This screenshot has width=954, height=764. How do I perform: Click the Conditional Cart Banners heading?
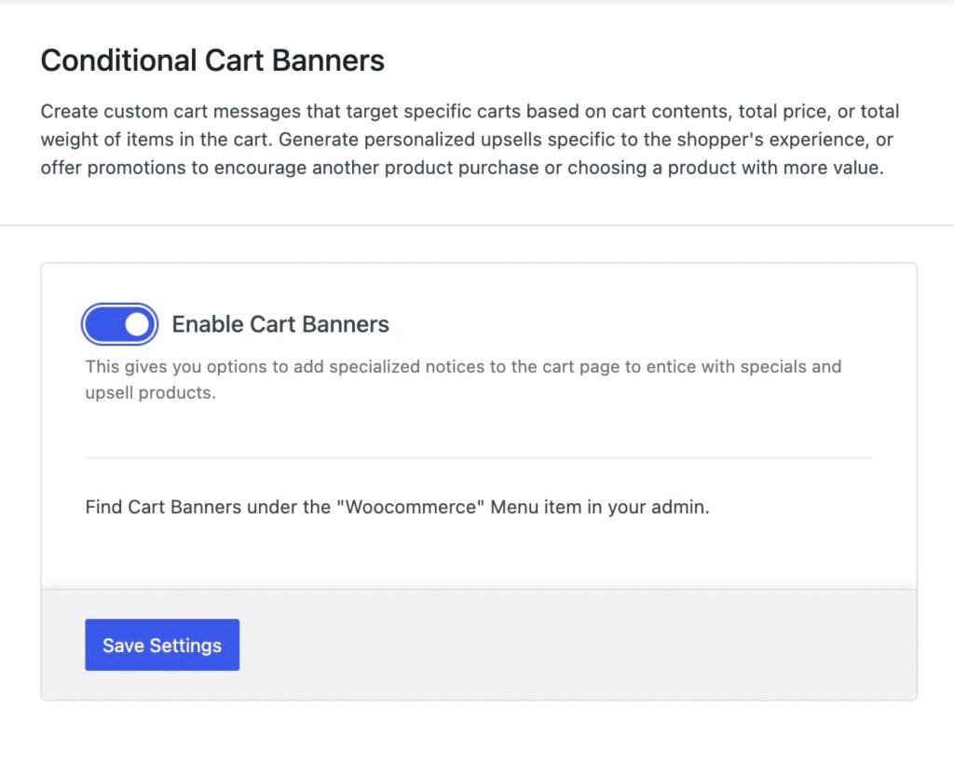click(211, 60)
